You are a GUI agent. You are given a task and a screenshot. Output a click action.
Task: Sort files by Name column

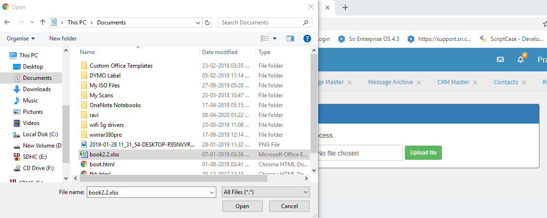87,52
